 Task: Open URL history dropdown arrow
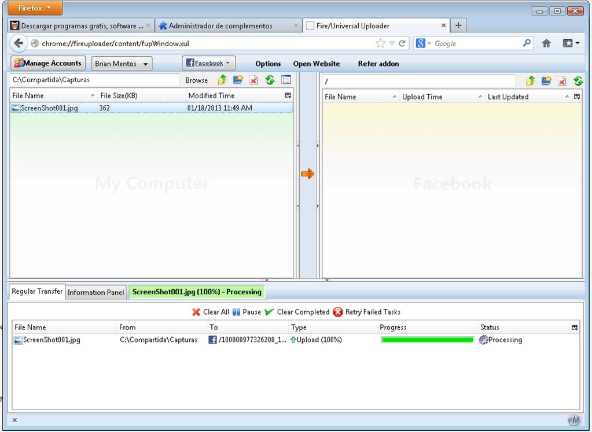point(392,43)
